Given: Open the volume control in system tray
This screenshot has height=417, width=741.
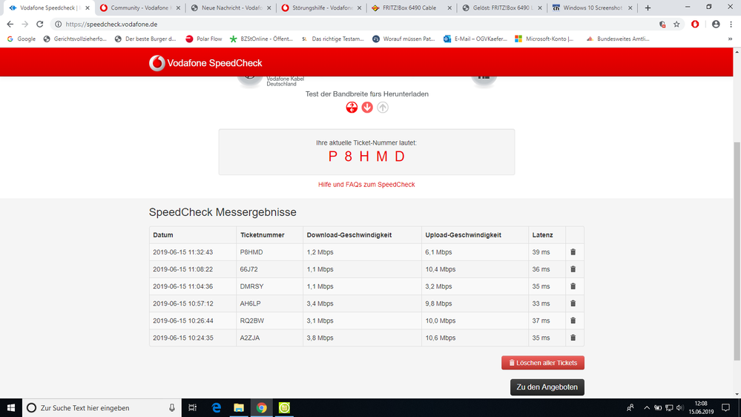Looking at the screenshot, I should [680, 407].
